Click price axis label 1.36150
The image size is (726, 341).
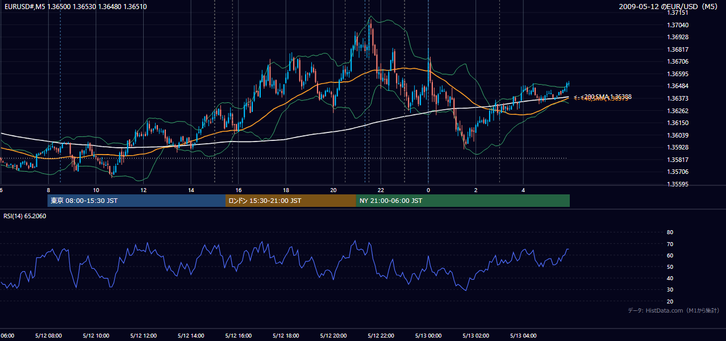pos(678,123)
